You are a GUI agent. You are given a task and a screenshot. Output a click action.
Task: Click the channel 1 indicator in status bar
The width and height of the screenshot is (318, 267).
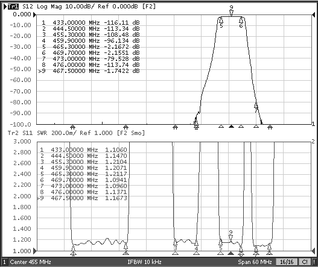[x=4, y=262]
